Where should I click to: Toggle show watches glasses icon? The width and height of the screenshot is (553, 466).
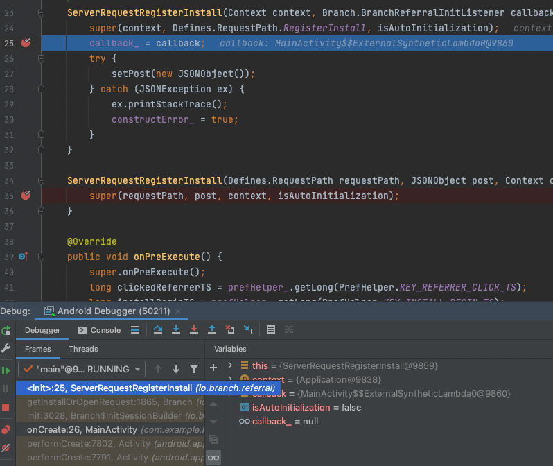(x=213, y=458)
